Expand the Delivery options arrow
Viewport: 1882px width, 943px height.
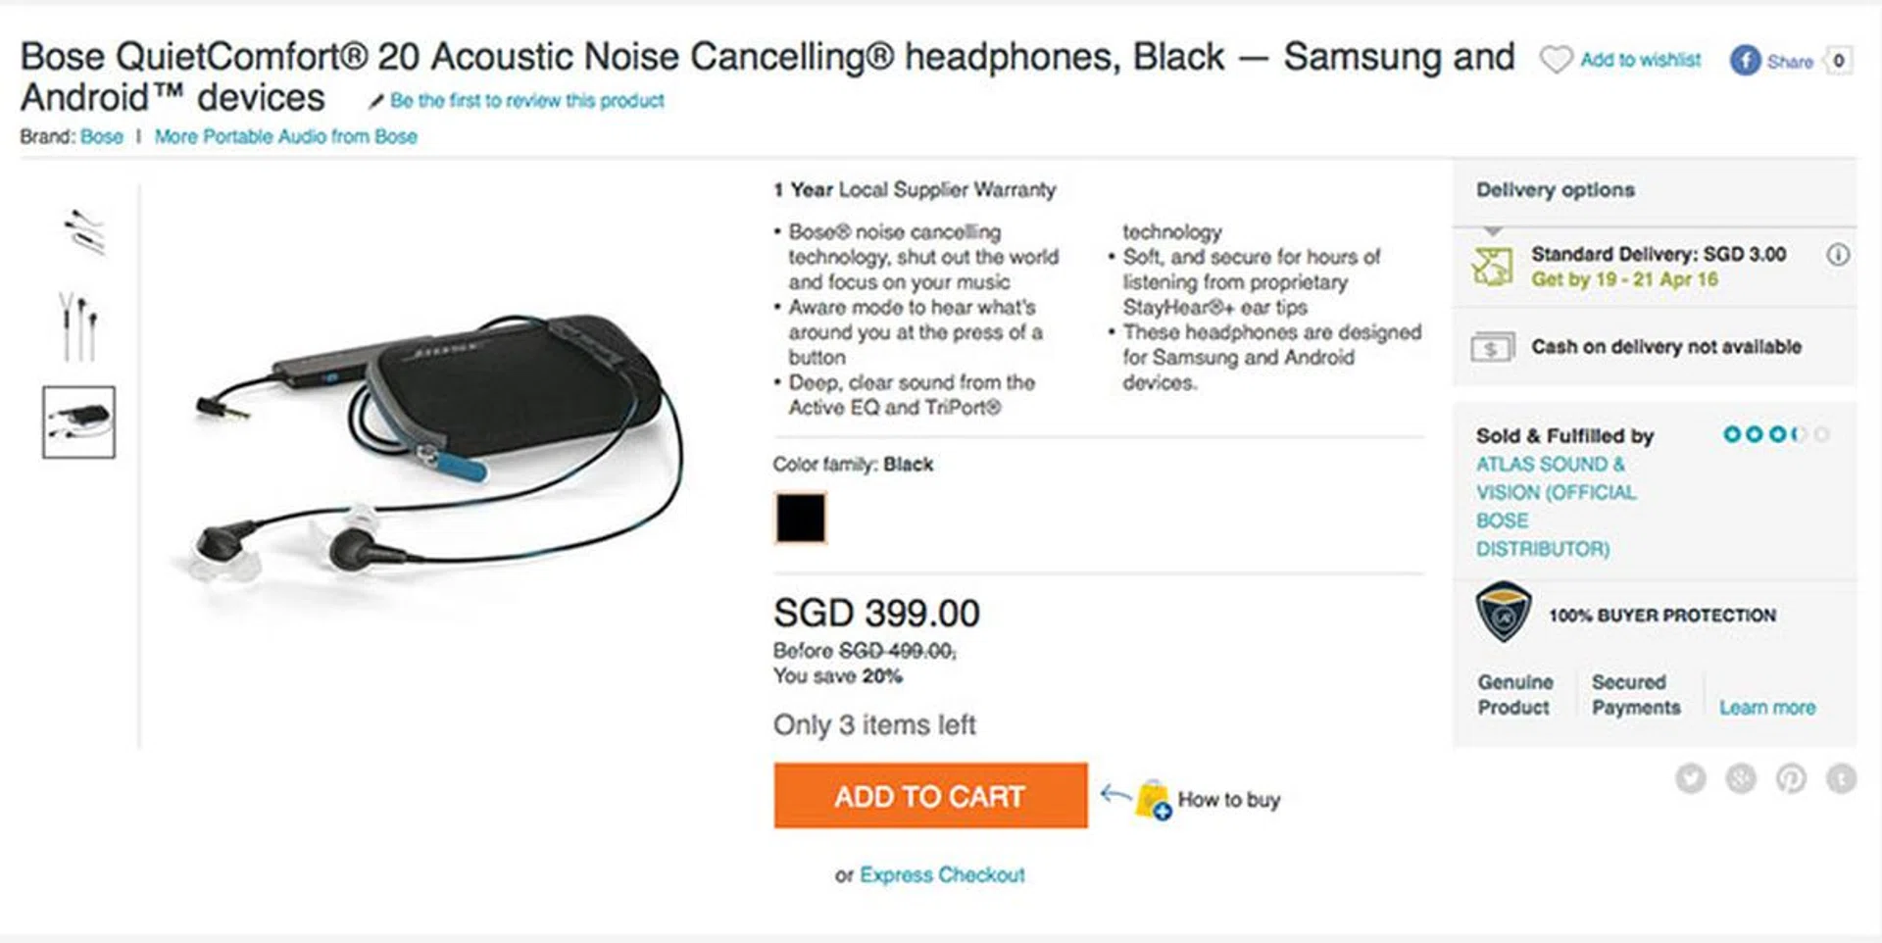[x=1493, y=231]
